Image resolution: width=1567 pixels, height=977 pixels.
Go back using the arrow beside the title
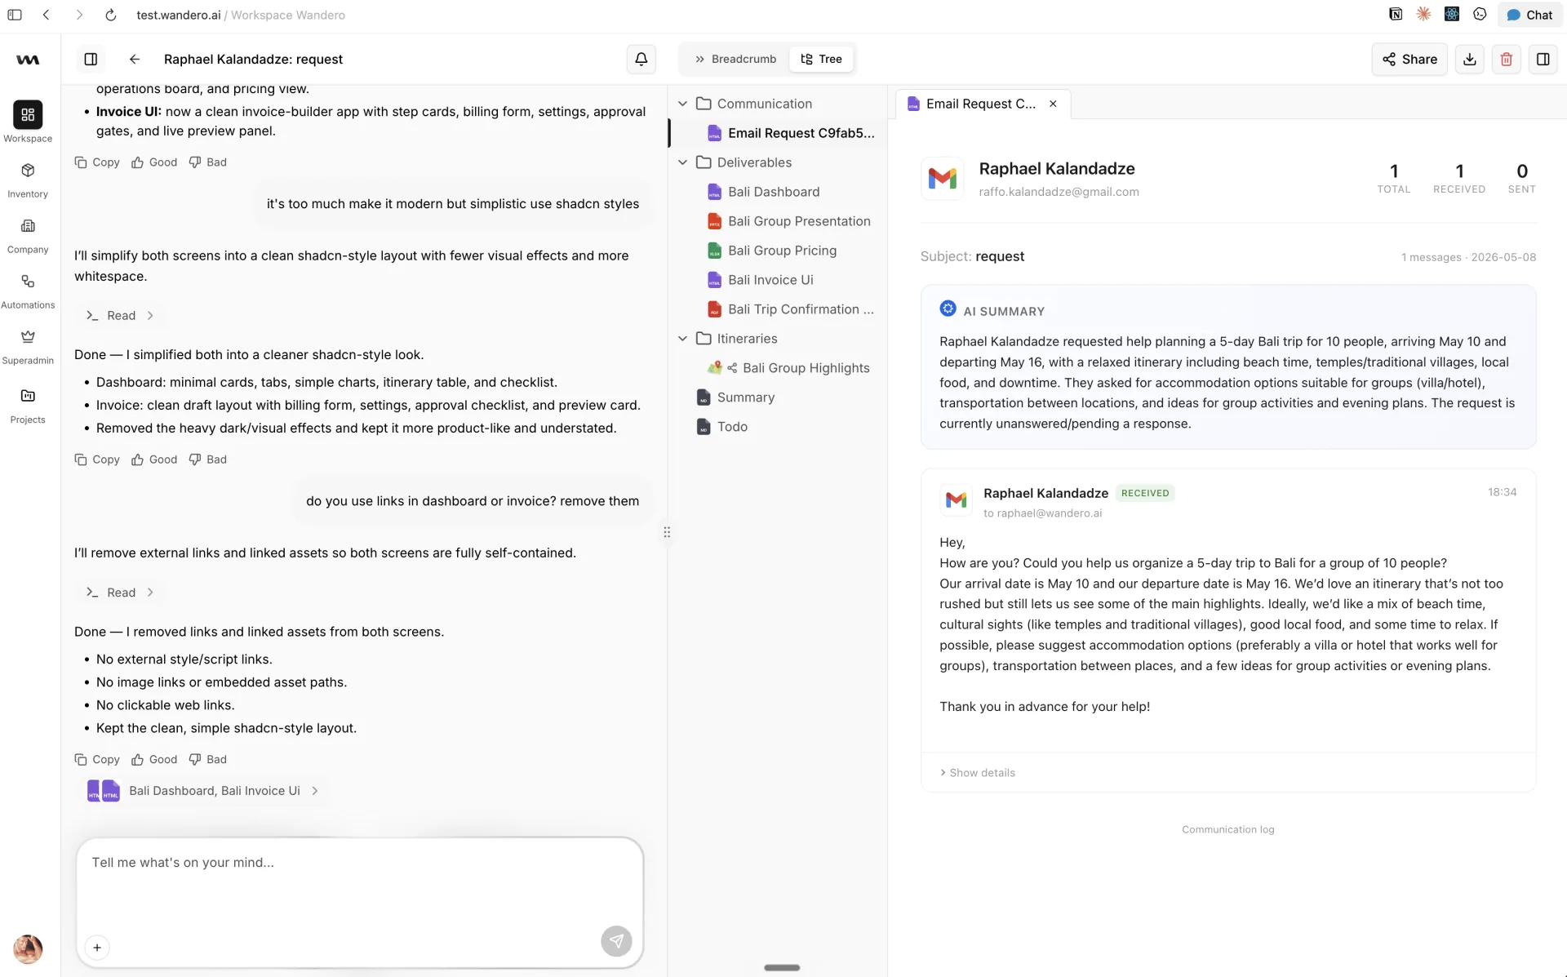coord(135,59)
